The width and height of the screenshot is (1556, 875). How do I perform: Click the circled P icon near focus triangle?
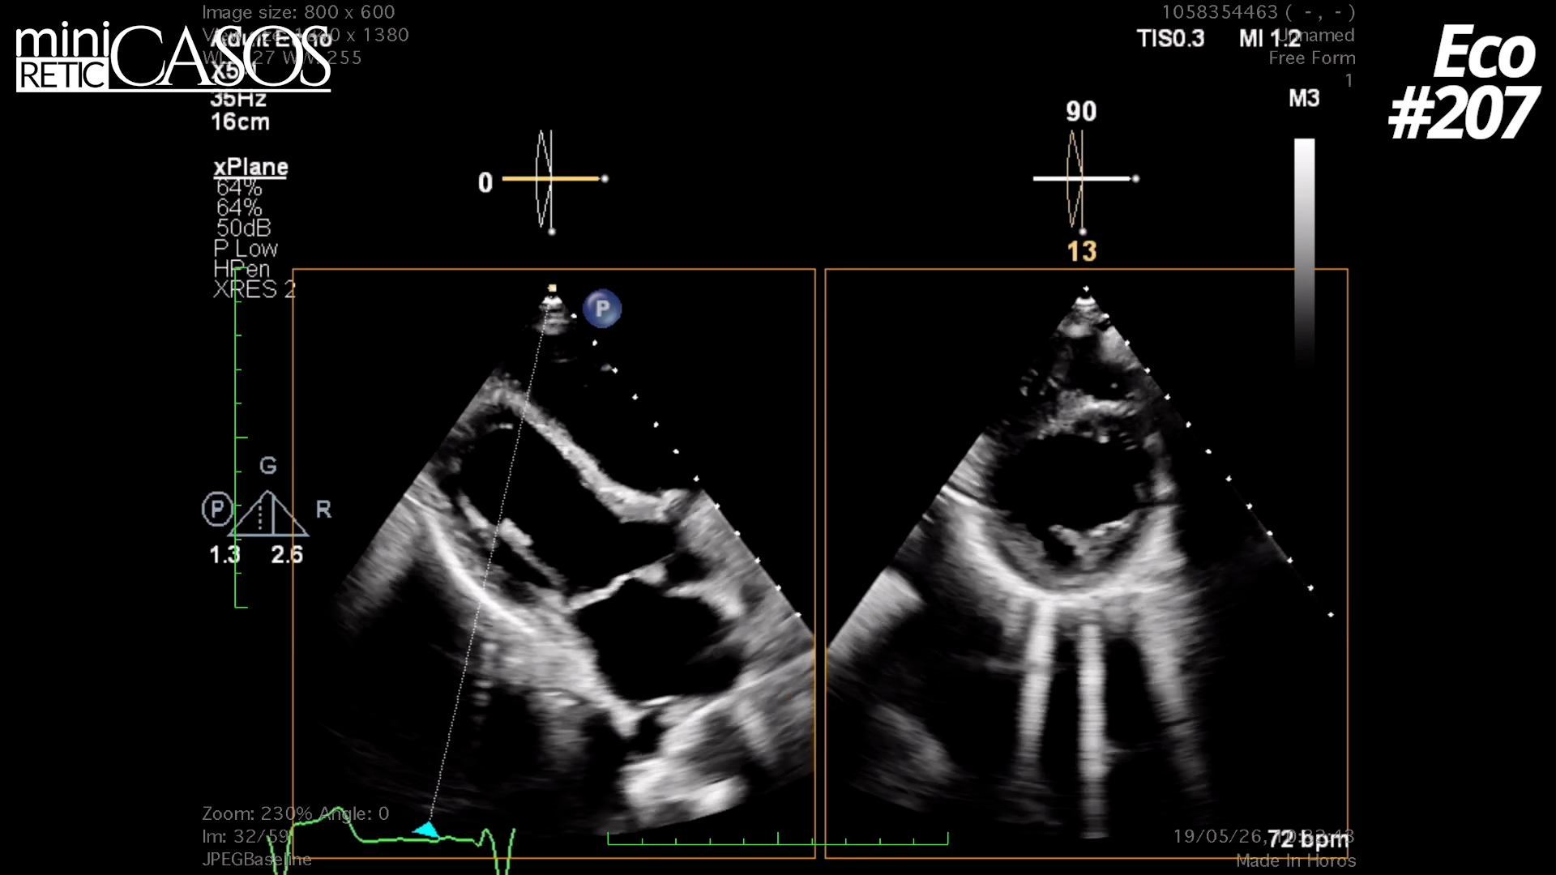tap(216, 510)
